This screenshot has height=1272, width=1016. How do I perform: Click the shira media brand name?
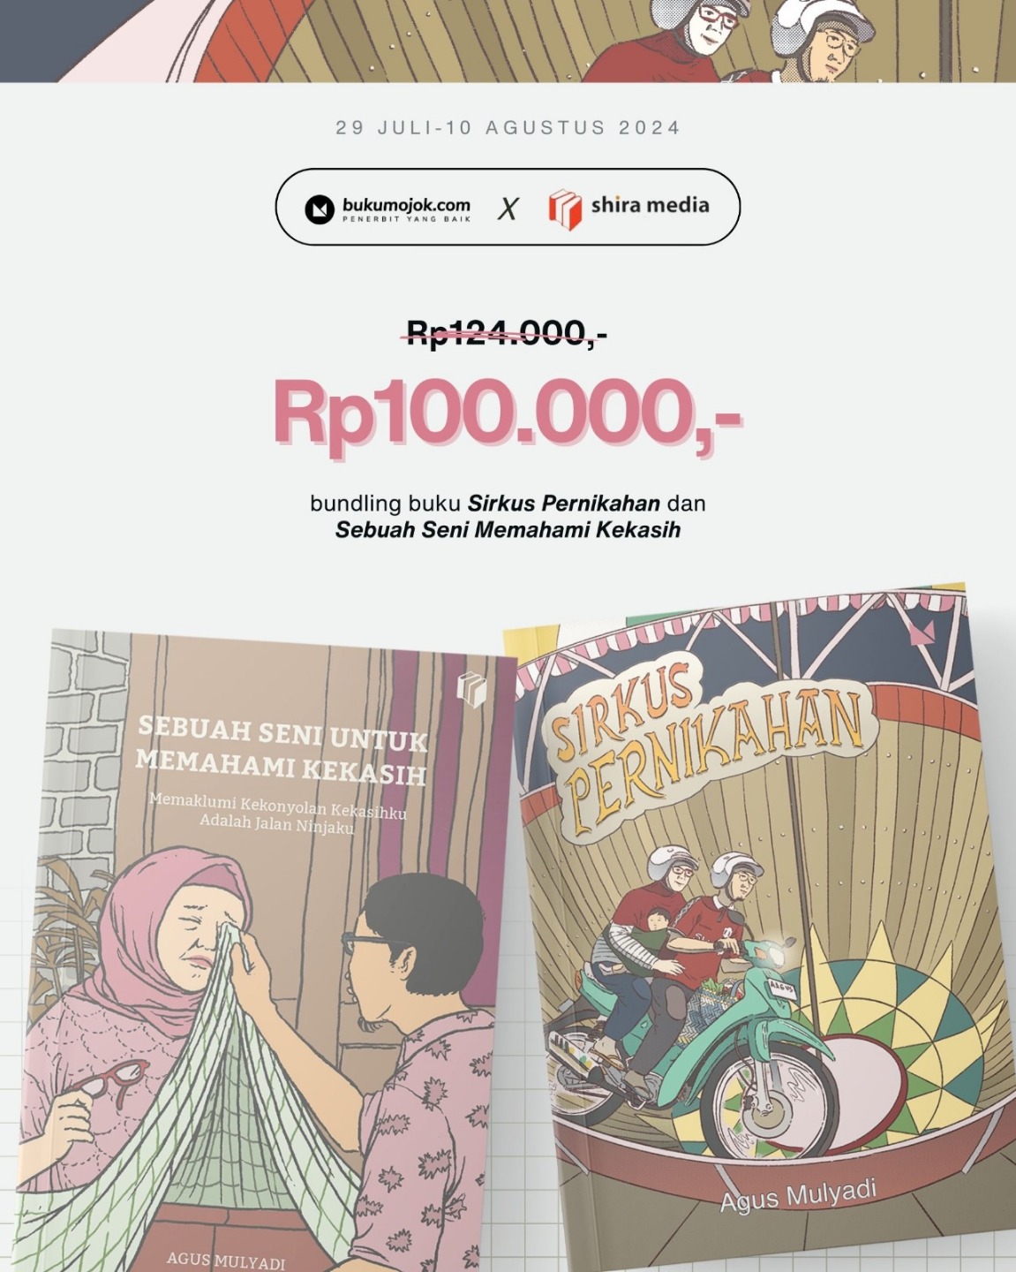[x=650, y=205]
